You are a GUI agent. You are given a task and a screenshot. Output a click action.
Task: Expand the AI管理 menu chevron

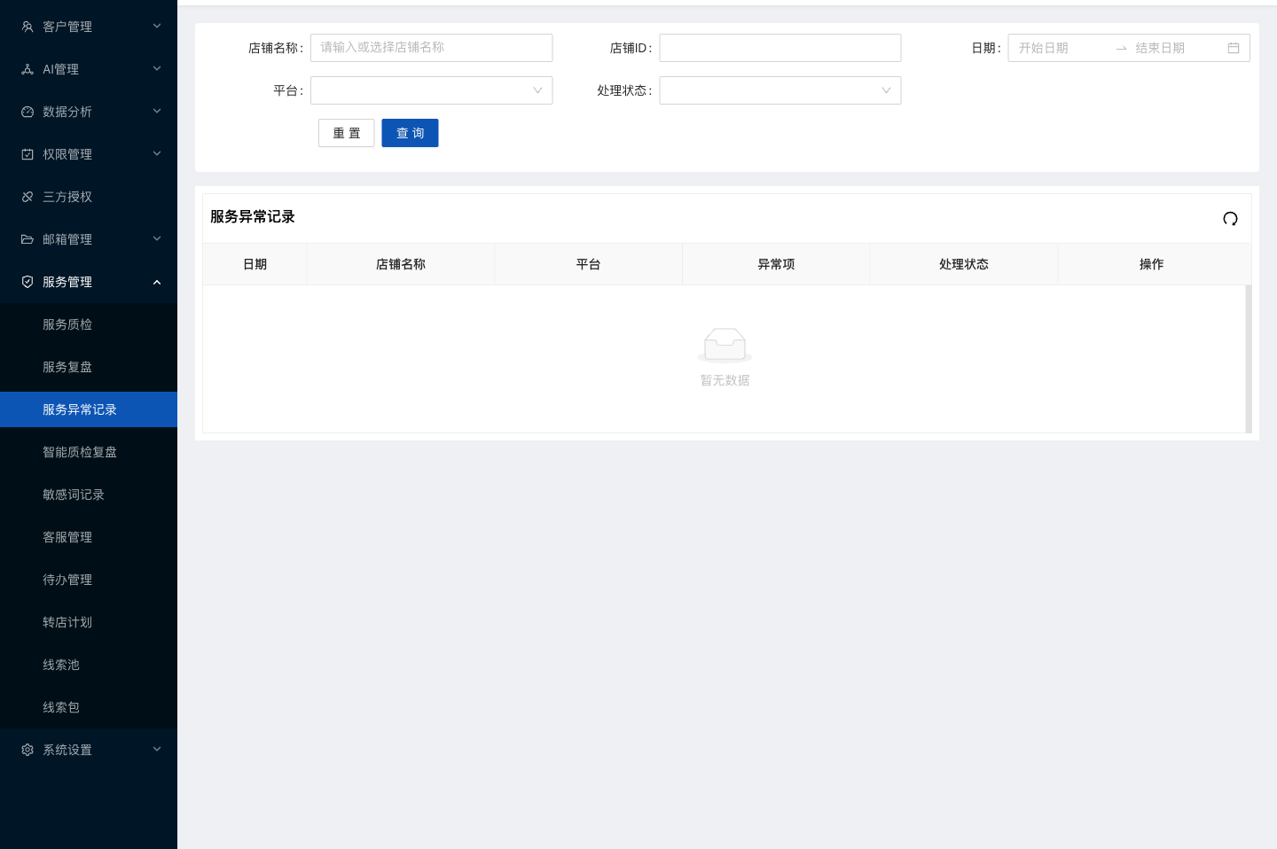pos(157,69)
